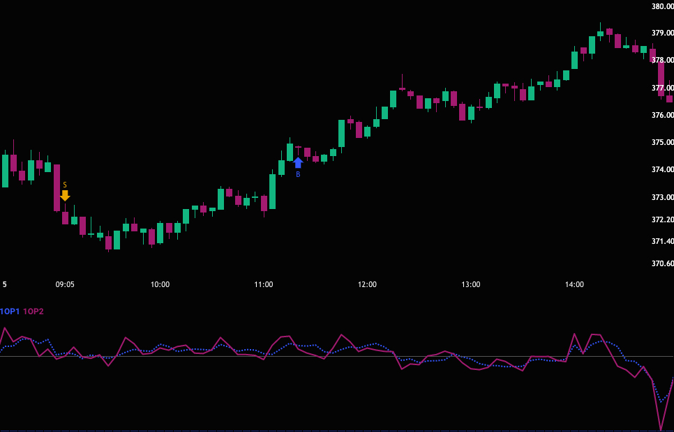The image size is (674, 432).
Task: Select the 1OP1 indicator label
Action: (10, 311)
